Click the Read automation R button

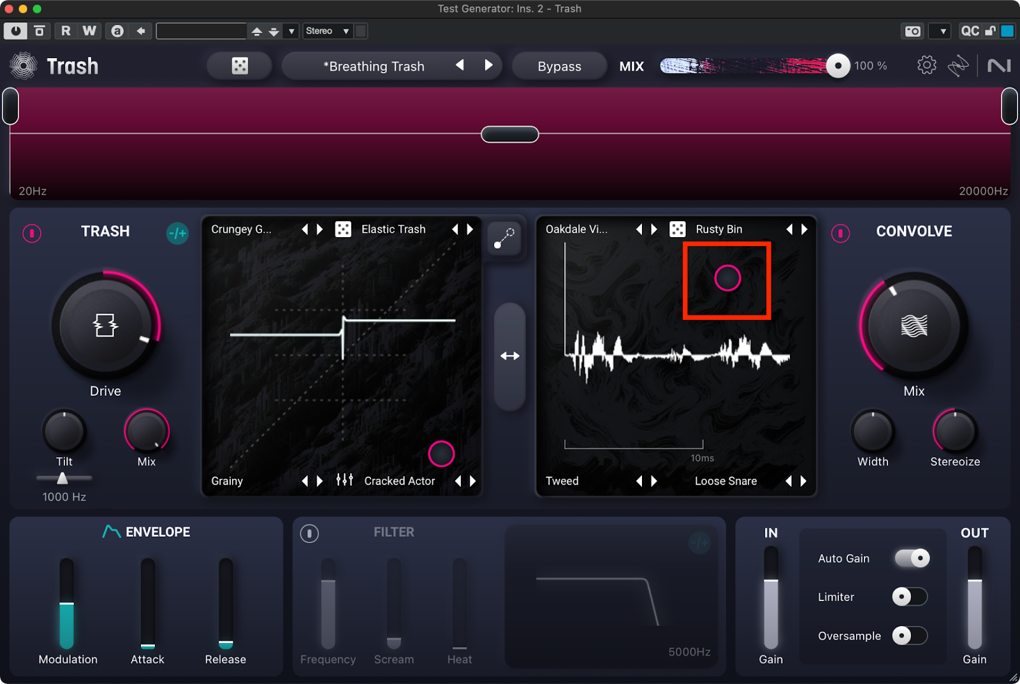tap(66, 31)
